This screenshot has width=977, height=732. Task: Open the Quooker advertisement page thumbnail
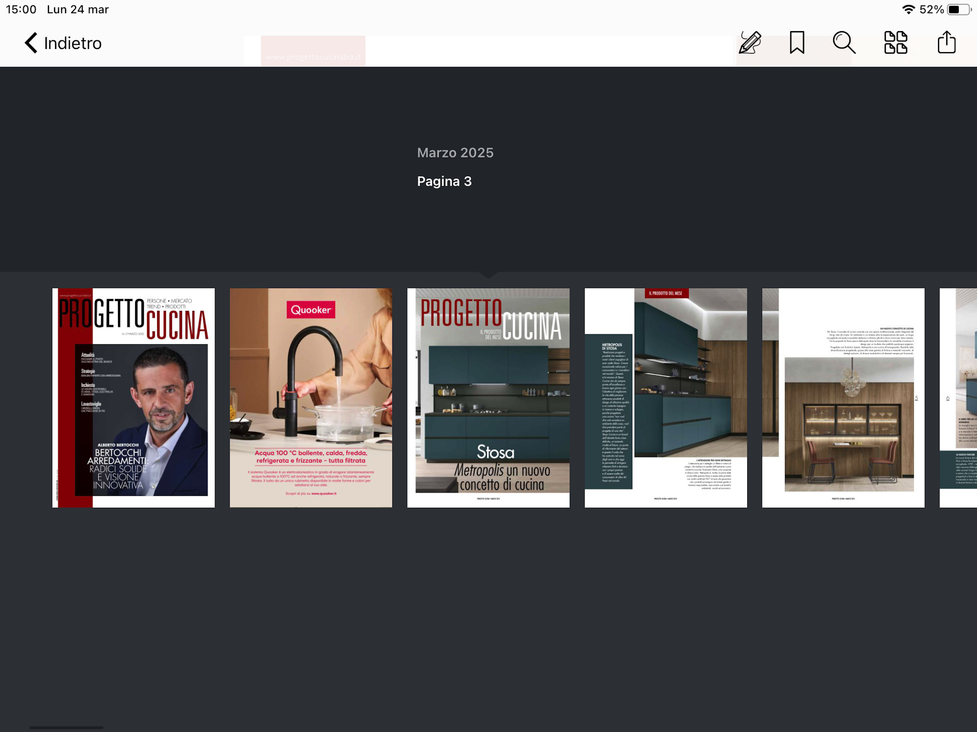[310, 398]
